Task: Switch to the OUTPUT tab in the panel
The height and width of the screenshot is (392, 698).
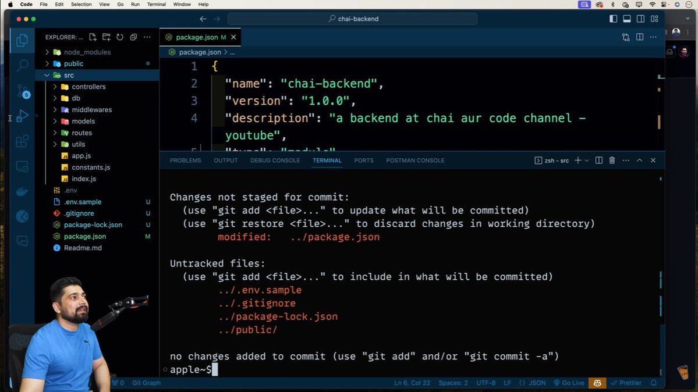Action: tap(225, 160)
